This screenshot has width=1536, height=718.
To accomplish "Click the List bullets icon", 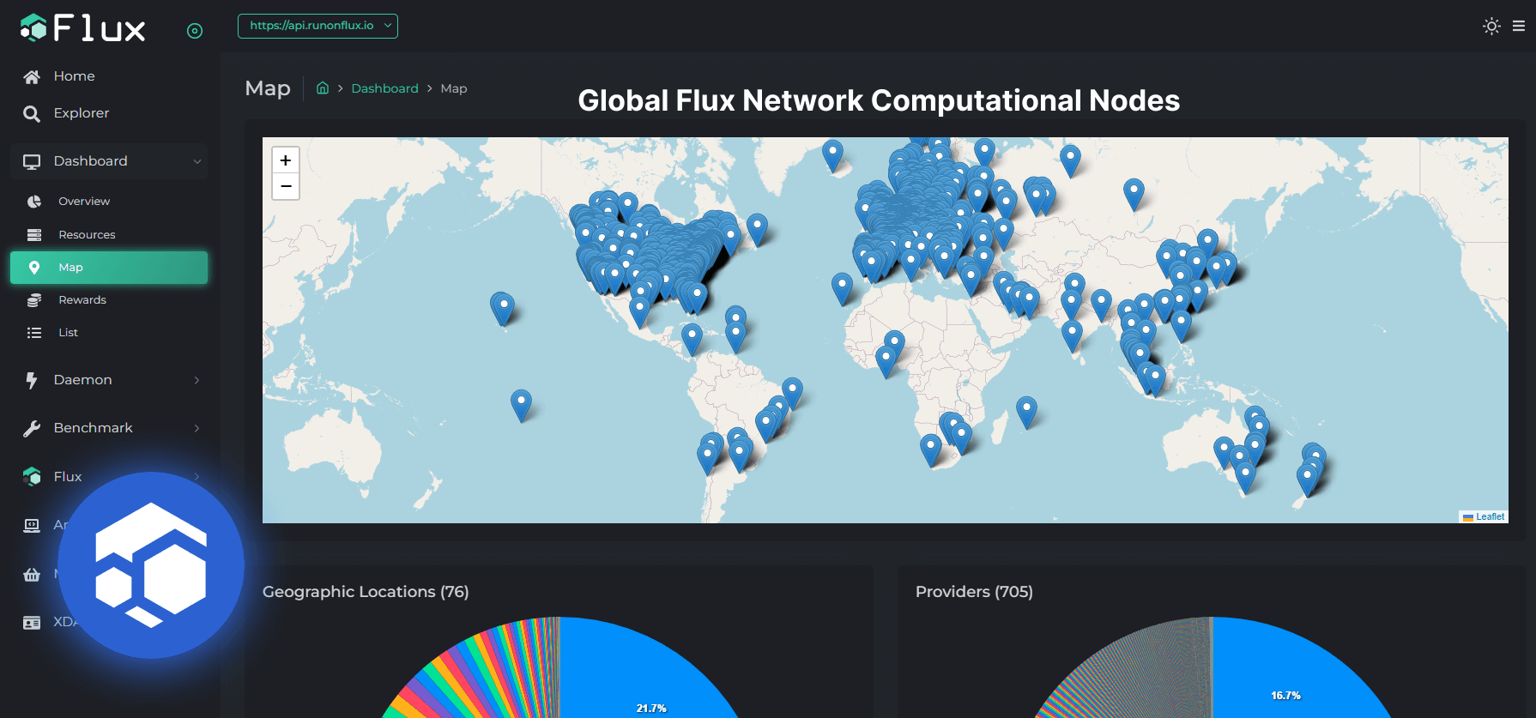I will 34,333.
